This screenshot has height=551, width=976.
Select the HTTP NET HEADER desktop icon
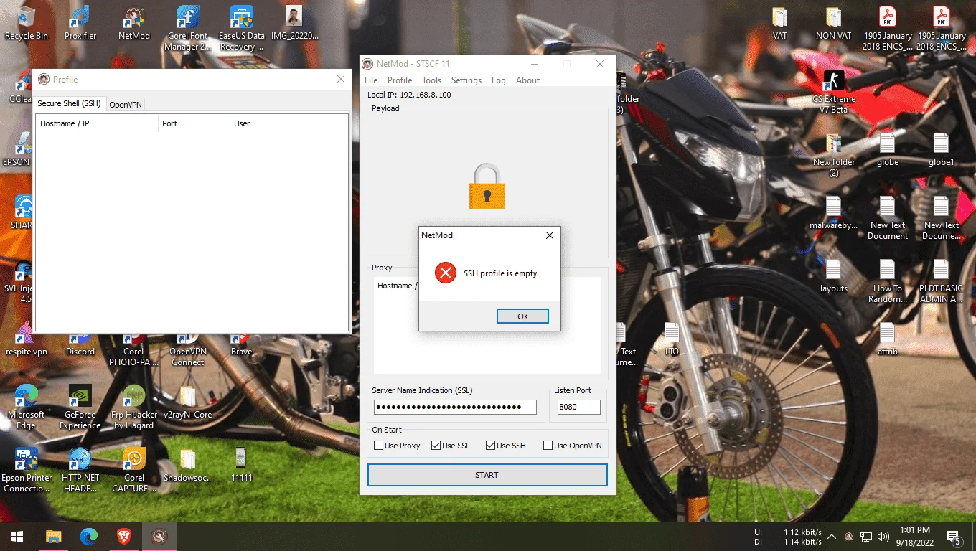(x=80, y=470)
